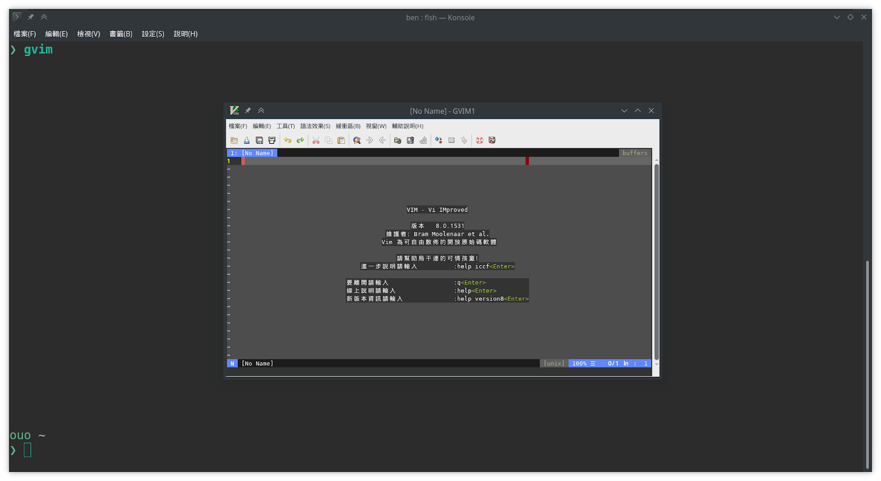This screenshot has width=881, height=481.
Task: Select the '1: [No Name]' buffer tab
Action: pyautogui.click(x=252, y=153)
